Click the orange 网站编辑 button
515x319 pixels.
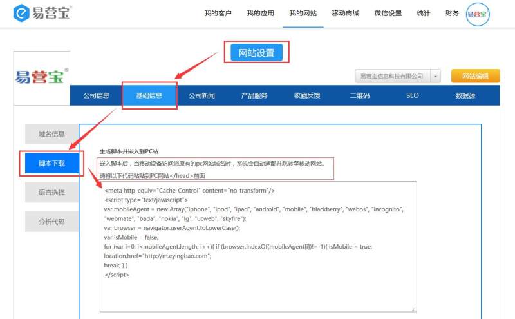[x=476, y=76]
